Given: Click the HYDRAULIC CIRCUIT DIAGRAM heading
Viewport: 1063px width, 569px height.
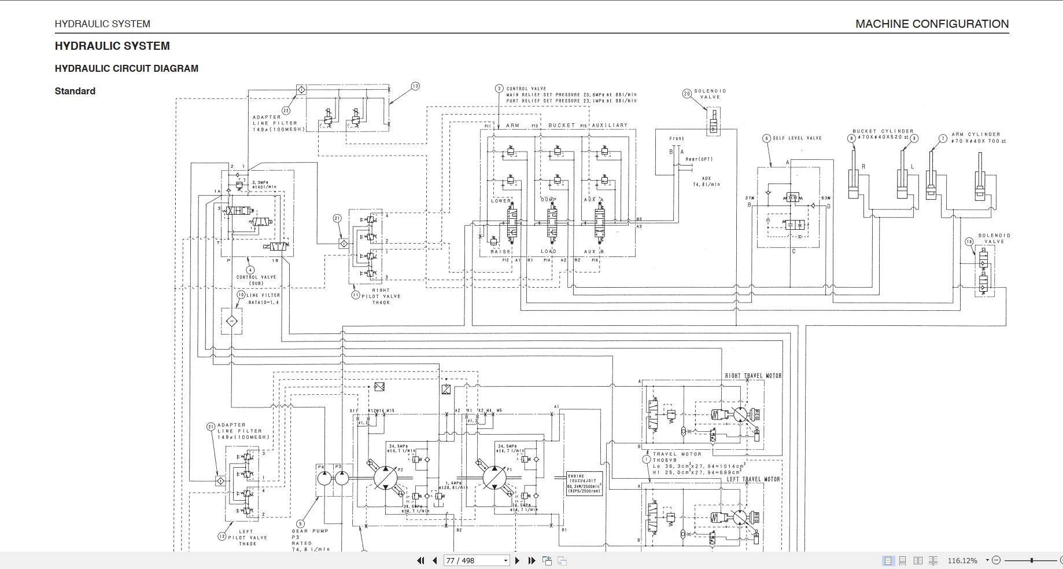Looking at the screenshot, I should click(x=127, y=68).
